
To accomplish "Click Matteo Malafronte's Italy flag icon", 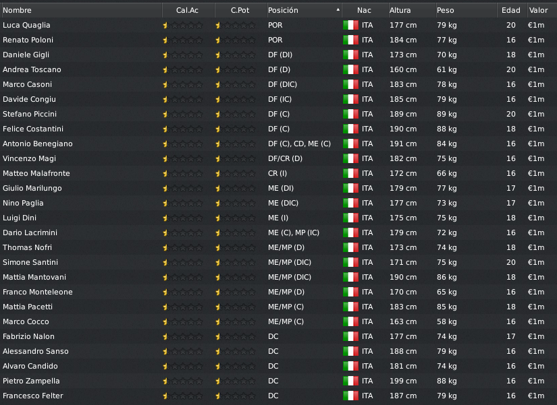I will (350, 173).
